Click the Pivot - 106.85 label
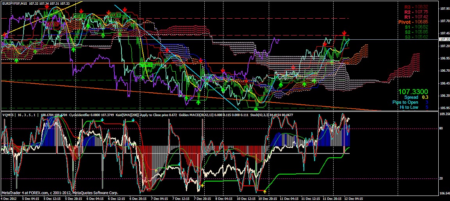Screen dimensions: 450x201 coord(414,22)
